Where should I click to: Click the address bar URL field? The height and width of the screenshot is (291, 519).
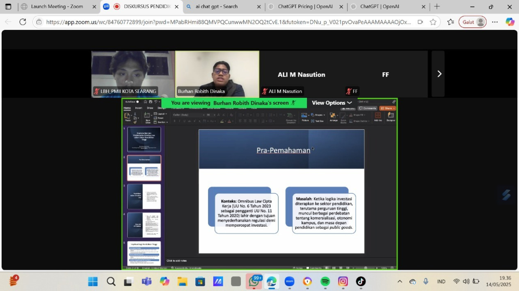(x=228, y=22)
